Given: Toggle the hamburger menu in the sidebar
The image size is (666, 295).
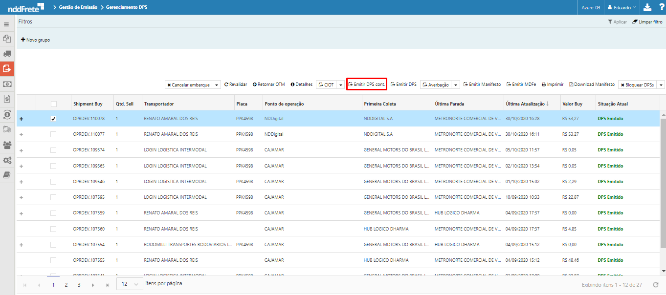Looking at the screenshot, I should (7, 24).
